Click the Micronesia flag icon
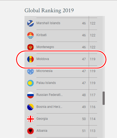 click(x=30, y=71)
